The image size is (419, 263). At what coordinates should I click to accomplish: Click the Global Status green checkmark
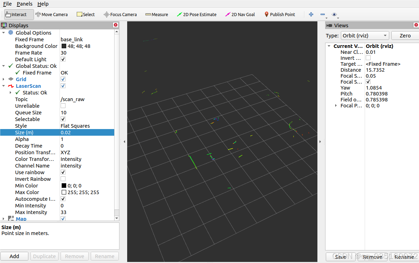click(11, 66)
